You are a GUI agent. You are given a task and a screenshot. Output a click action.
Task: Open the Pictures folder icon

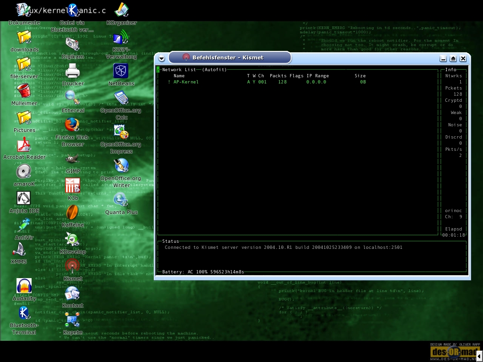point(24,118)
